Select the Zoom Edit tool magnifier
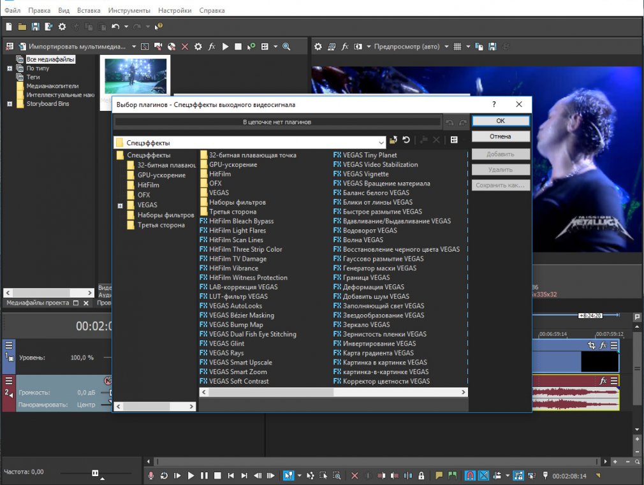This screenshot has height=485, width=644. coord(337,475)
